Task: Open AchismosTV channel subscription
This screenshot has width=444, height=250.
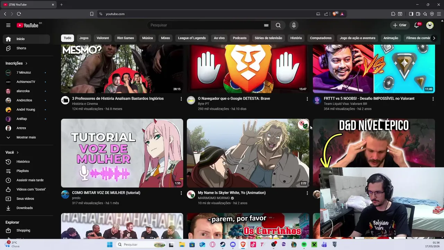Action: click(26, 82)
